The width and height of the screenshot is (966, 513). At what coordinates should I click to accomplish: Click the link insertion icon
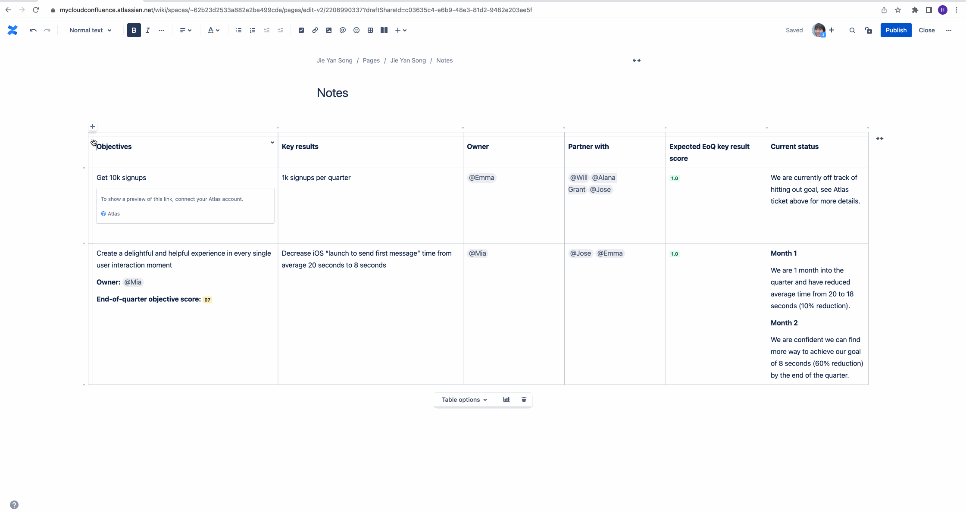315,30
